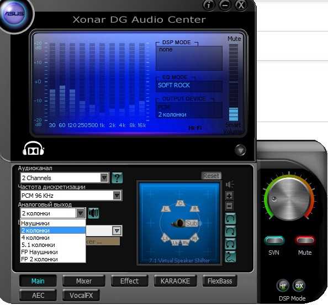Viewport: 328px width, 305px height.
Task: Open audio channel help question-mark button
Action: pyautogui.click(x=117, y=178)
